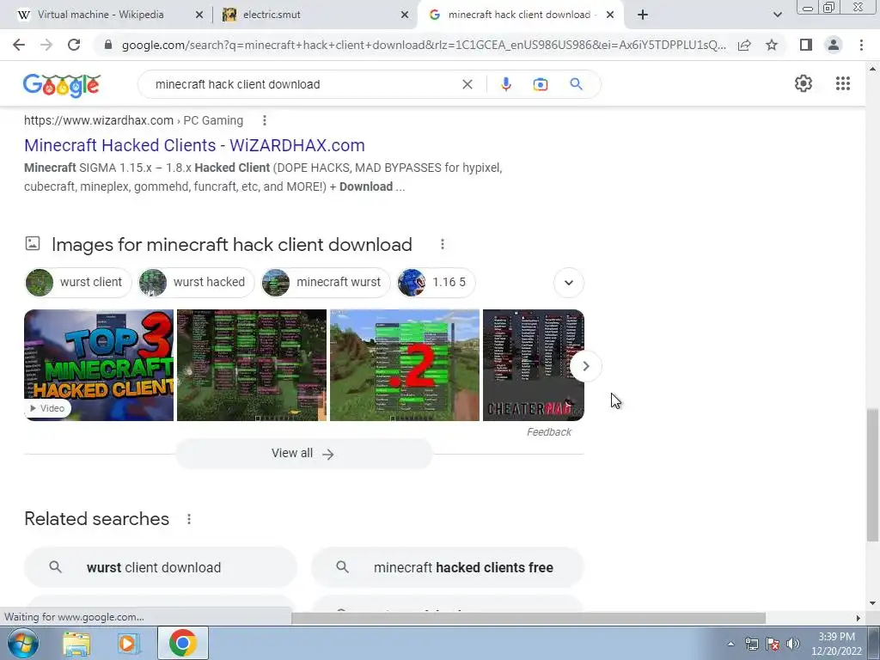Open Windows Explorer from taskbar
Viewport: 880px width, 660px height.
pos(76,643)
